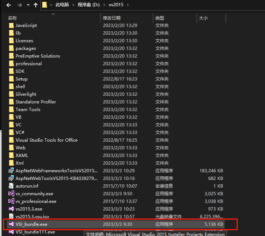Go up one folder level
The width and height of the screenshot is (265, 236).
click(x=36, y=5)
